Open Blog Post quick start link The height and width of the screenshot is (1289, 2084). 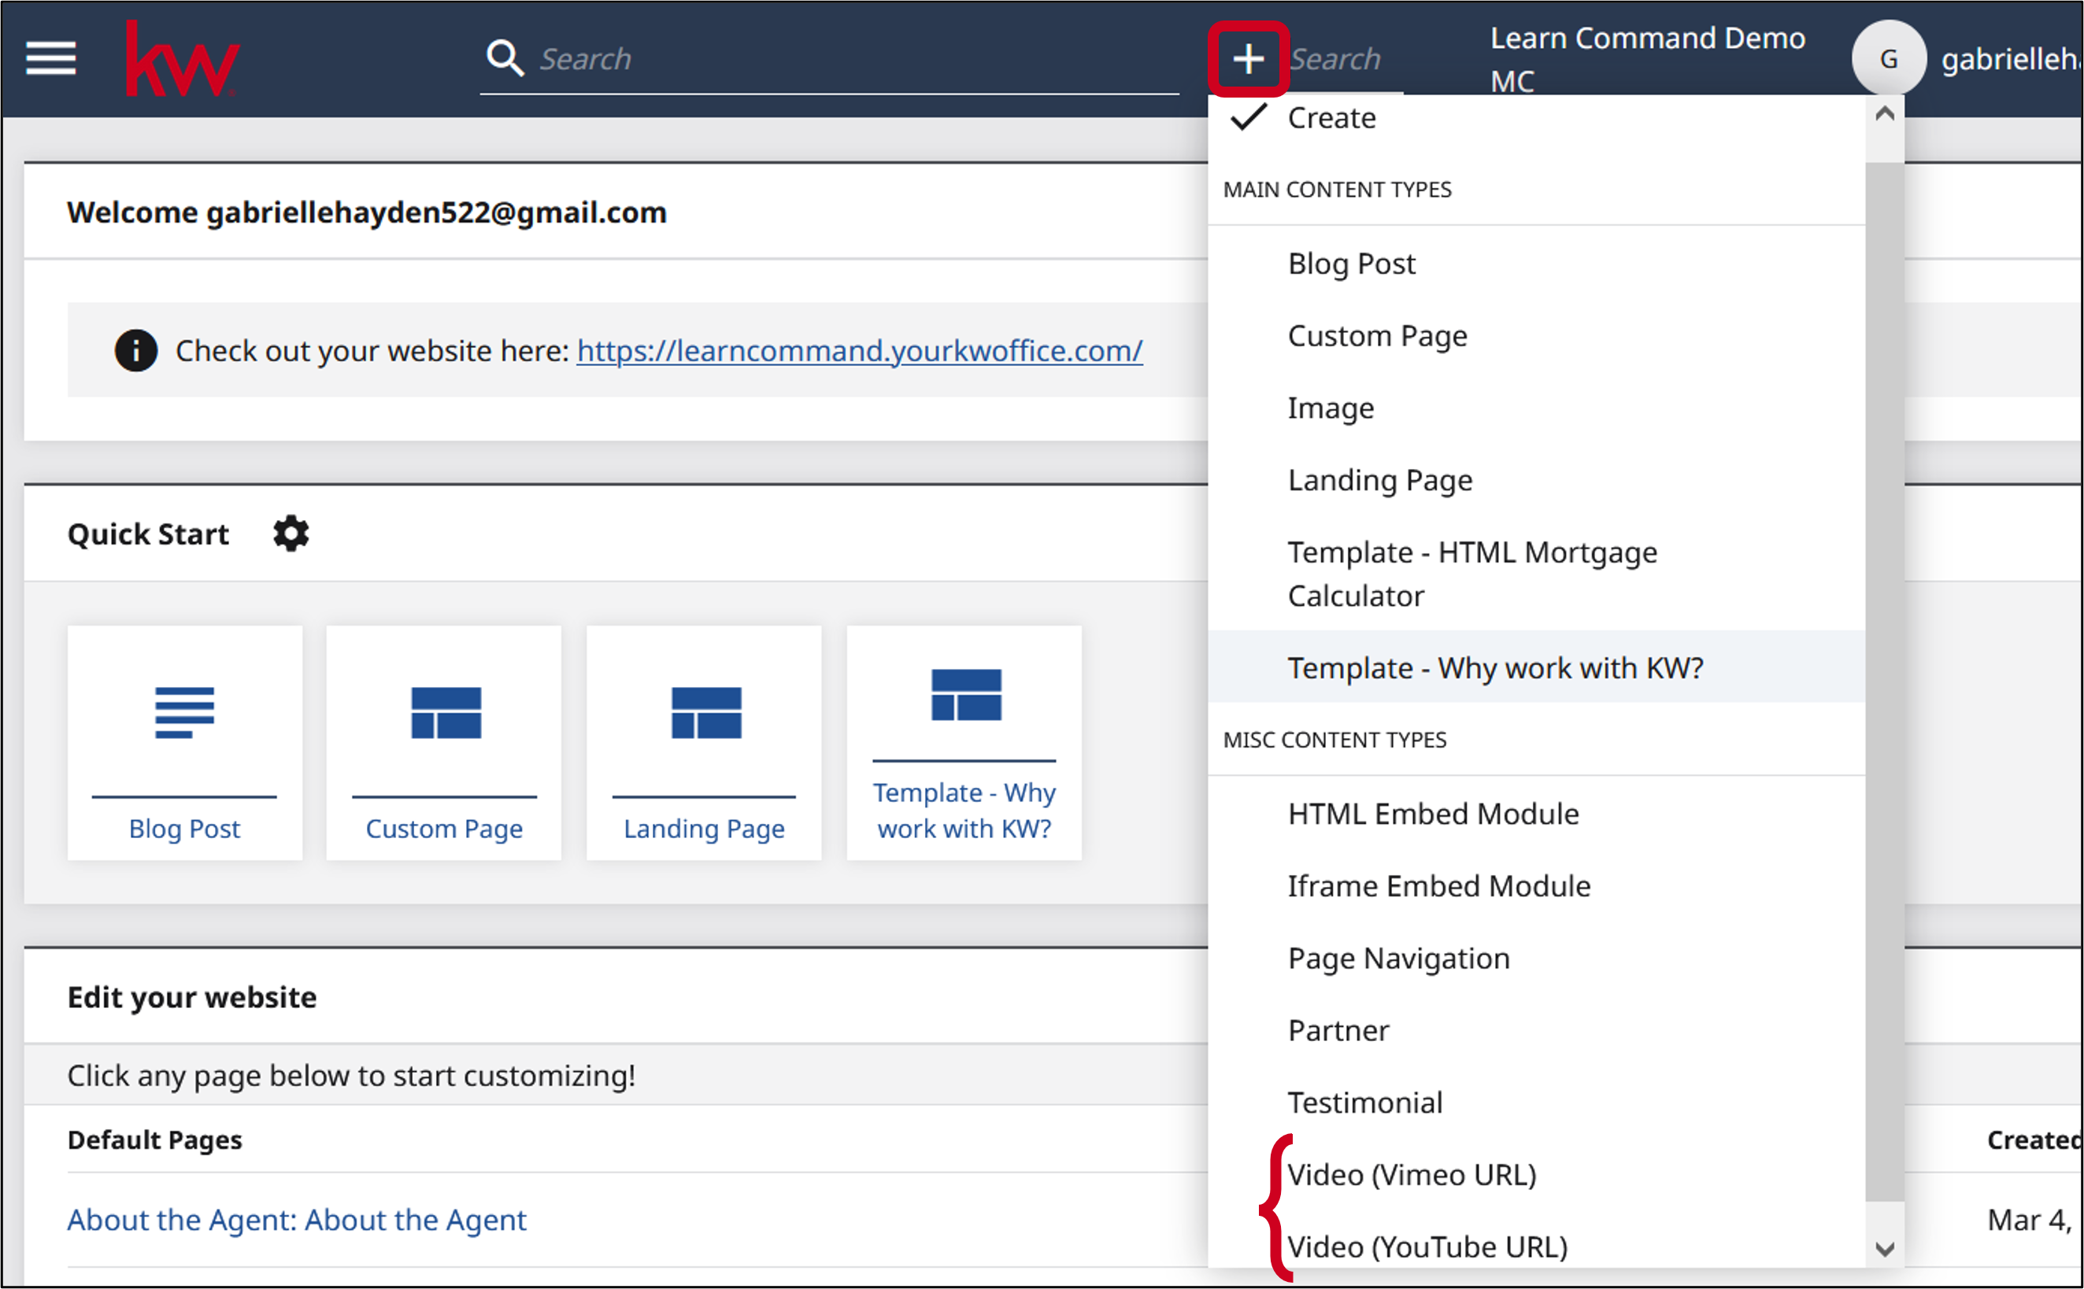pyautogui.click(x=184, y=829)
